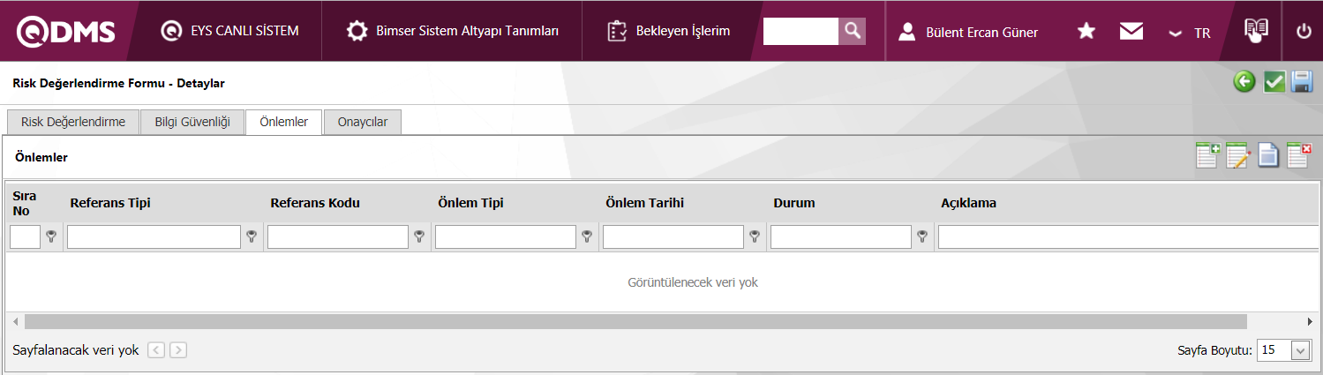Open the Bekleyen İşlerim menu
This screenshot has width=1323, height=375.
pos(670,31)
